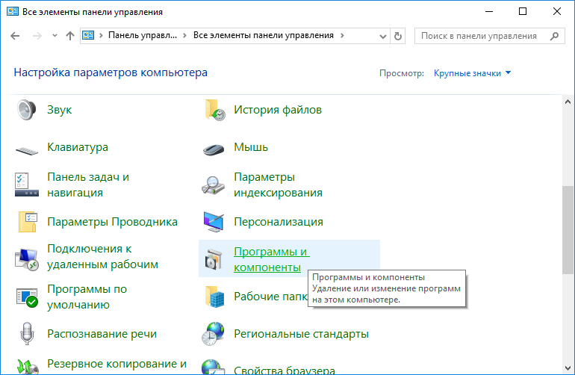This screenshot has height=375, width=575.
Task: Open Программы и компоненты link
Action: [272, 259]
